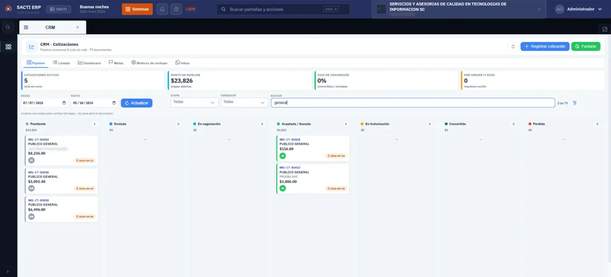This screenshot has height=277, width=611.
Task: Open the notifications bell
Action: coord(162,9)
